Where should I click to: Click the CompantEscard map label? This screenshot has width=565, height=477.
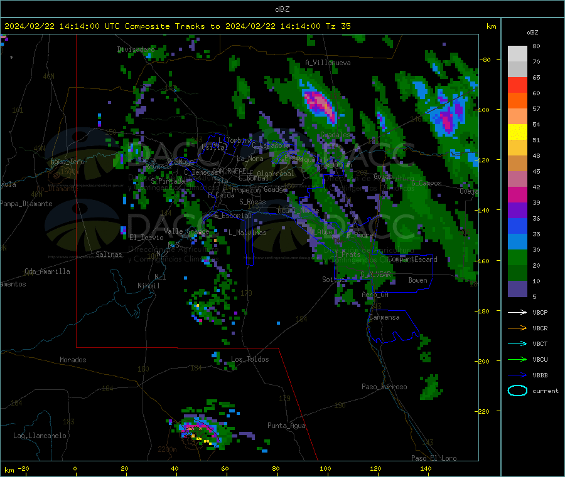(412, 259)
